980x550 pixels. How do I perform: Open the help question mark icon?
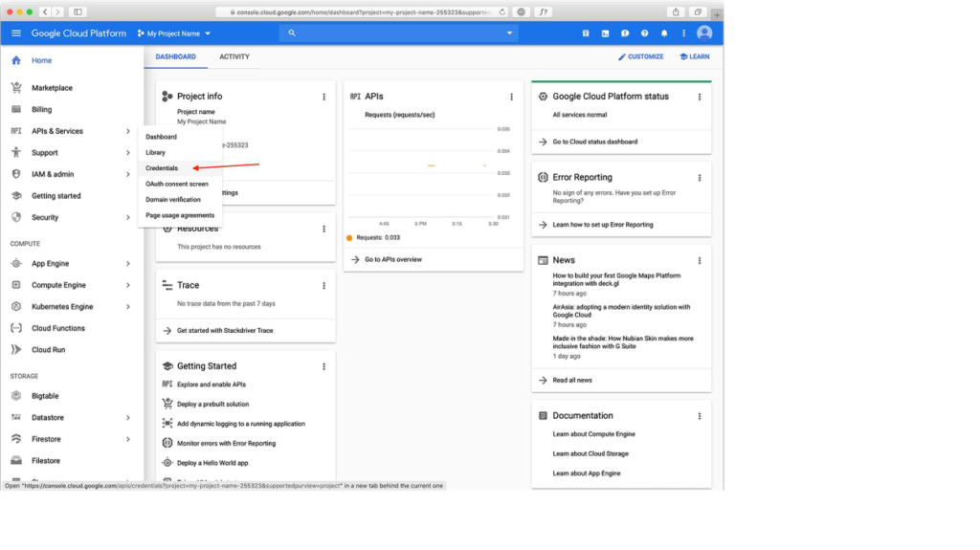[644, 33]
